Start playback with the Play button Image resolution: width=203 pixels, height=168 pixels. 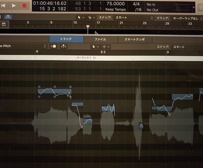(14, 6)
